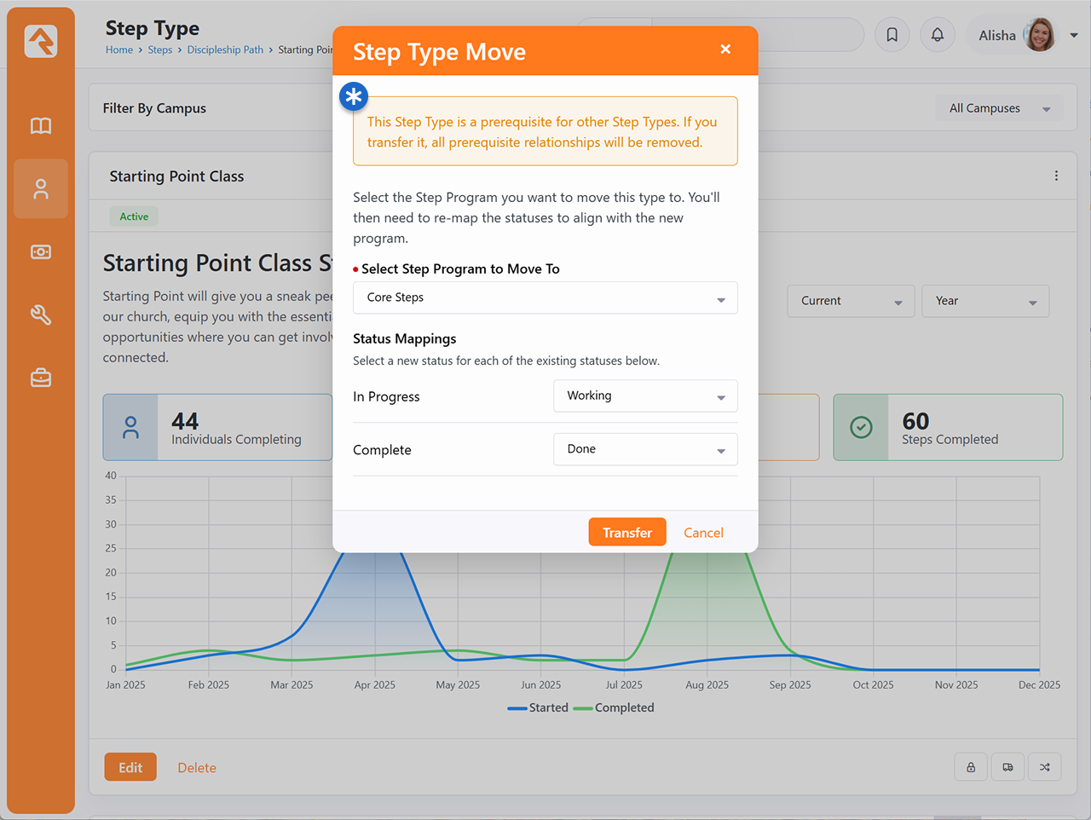Click the wrench tools sidebar icon

[41, 315]
